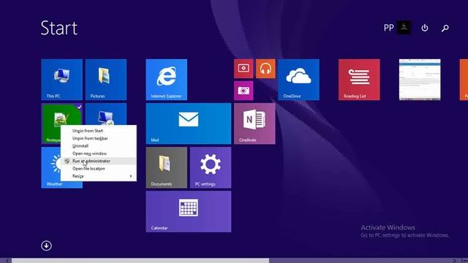The width and height of the screenshot is (468, 263).
Task: Select Open new window
Action: click(99, 153)
